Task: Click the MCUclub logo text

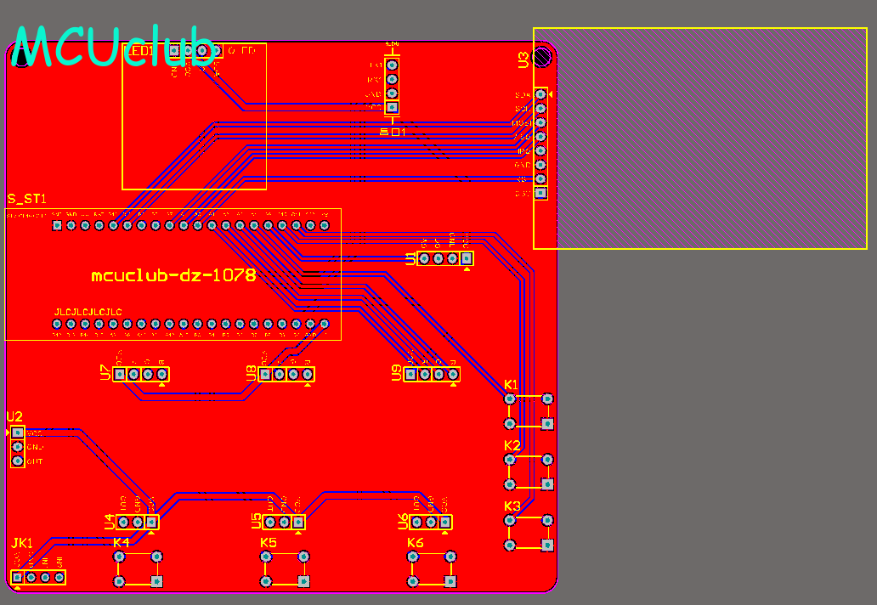Action: (114, 47)
